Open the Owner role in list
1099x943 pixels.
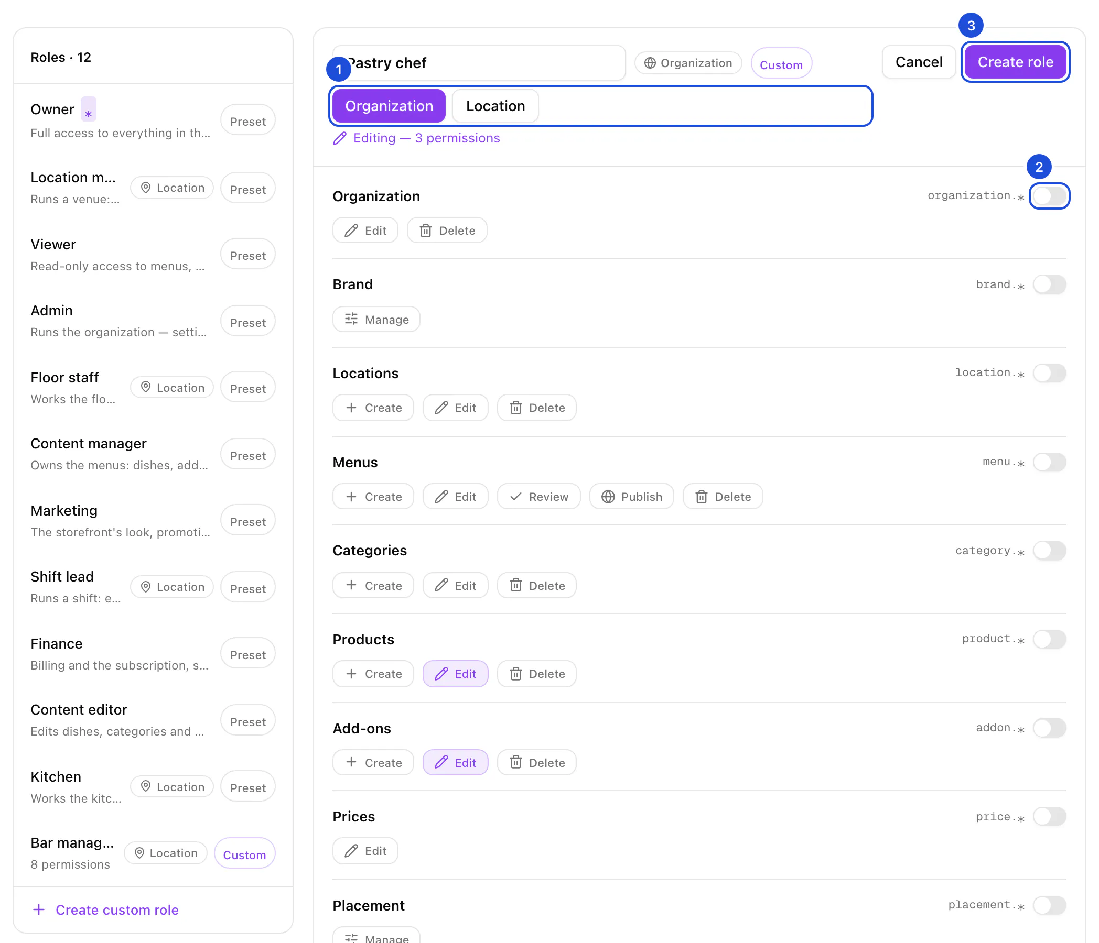tap(153, 120)
